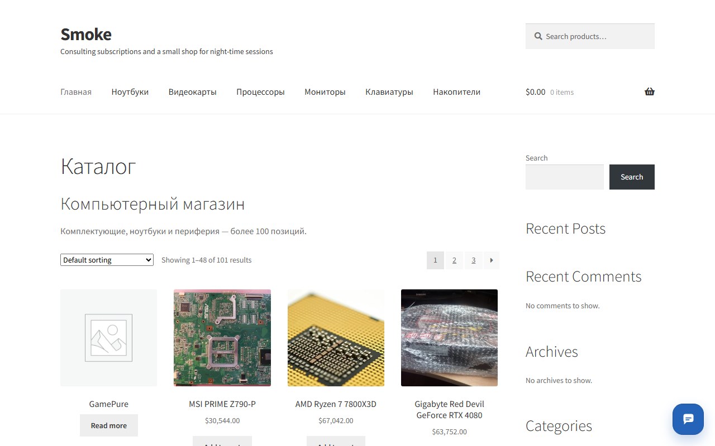
Task: Click the Recent Posts heading
Action: [x=565, y=229]
